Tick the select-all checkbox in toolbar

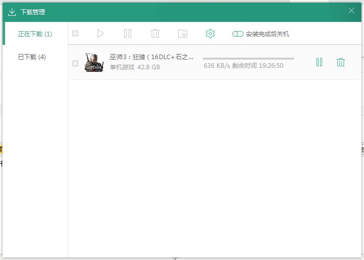click(x=75, y=33)
